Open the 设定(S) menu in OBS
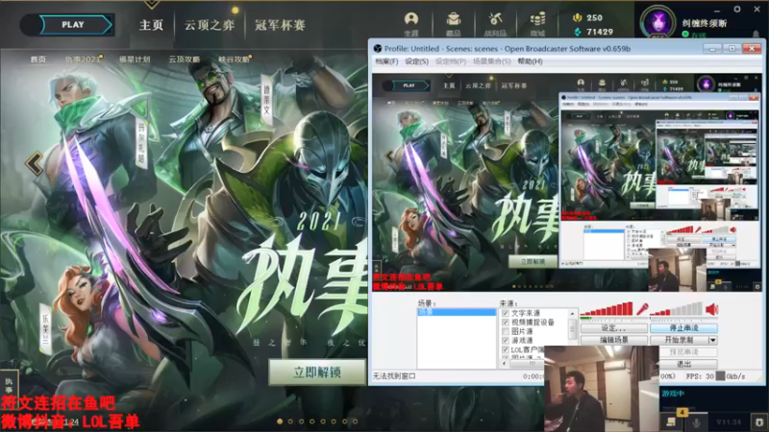Image resolution: width=769 pixels, height=432 pixels. (416, 61)
